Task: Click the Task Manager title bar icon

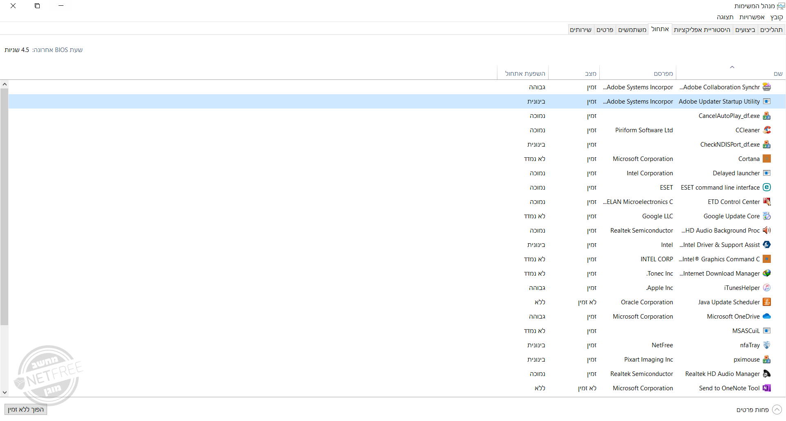Action: click(x=781, y=6)
